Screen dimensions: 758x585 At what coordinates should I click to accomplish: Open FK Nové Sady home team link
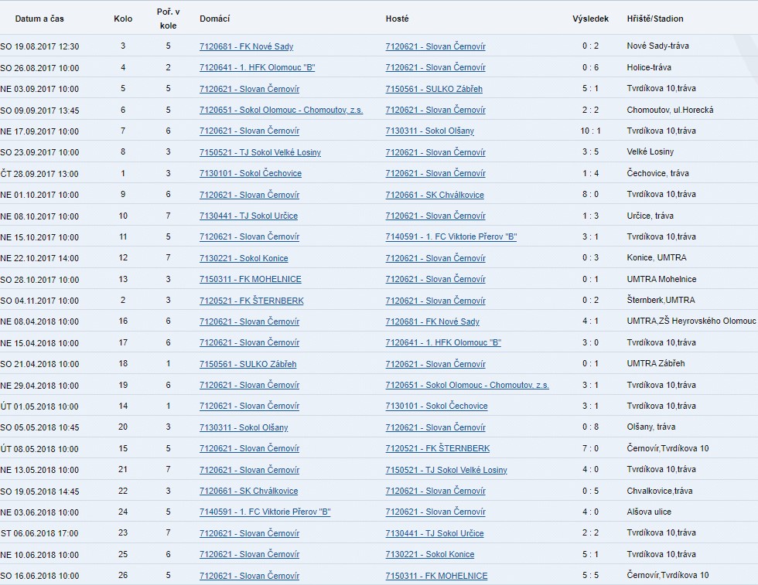pos(246,46)
